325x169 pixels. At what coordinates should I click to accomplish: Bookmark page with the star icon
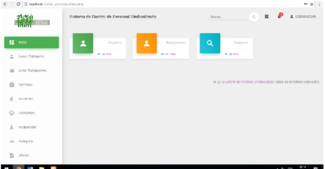[x=312, y=4]
